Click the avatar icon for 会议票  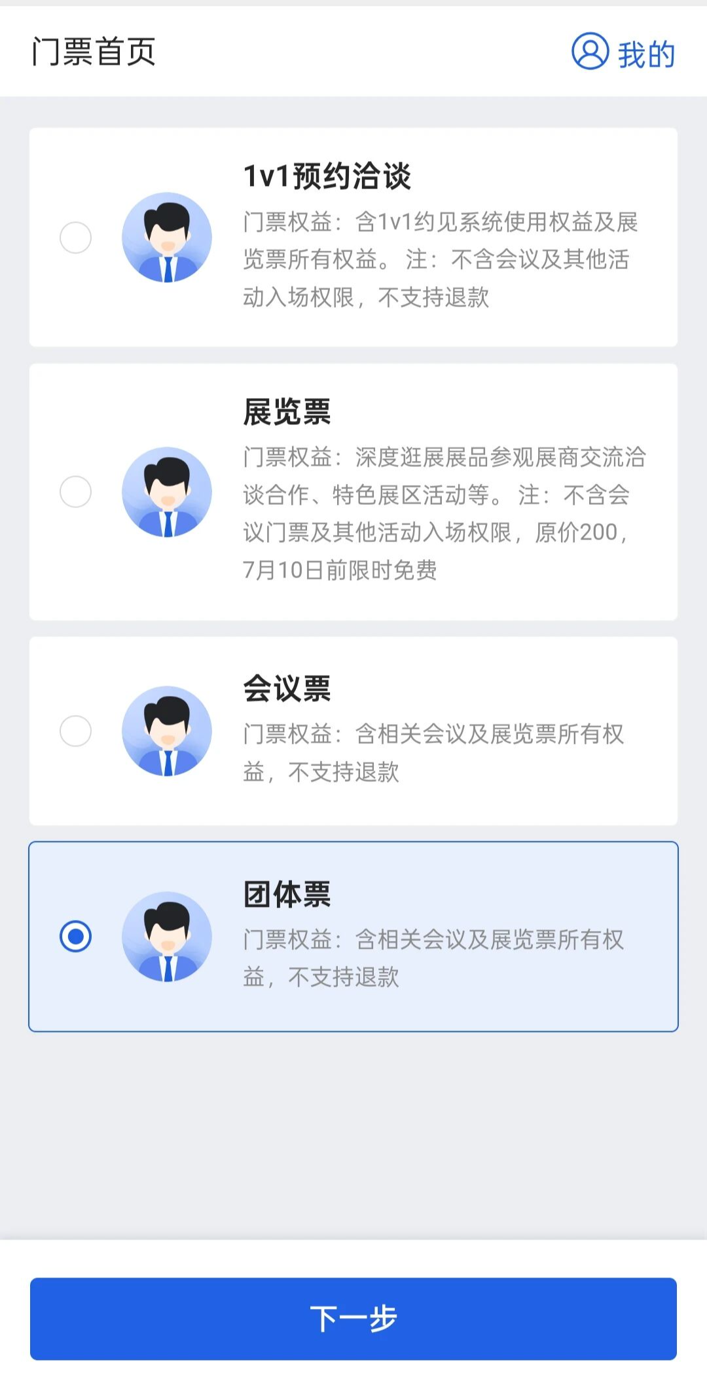click(x=167, y=731)
